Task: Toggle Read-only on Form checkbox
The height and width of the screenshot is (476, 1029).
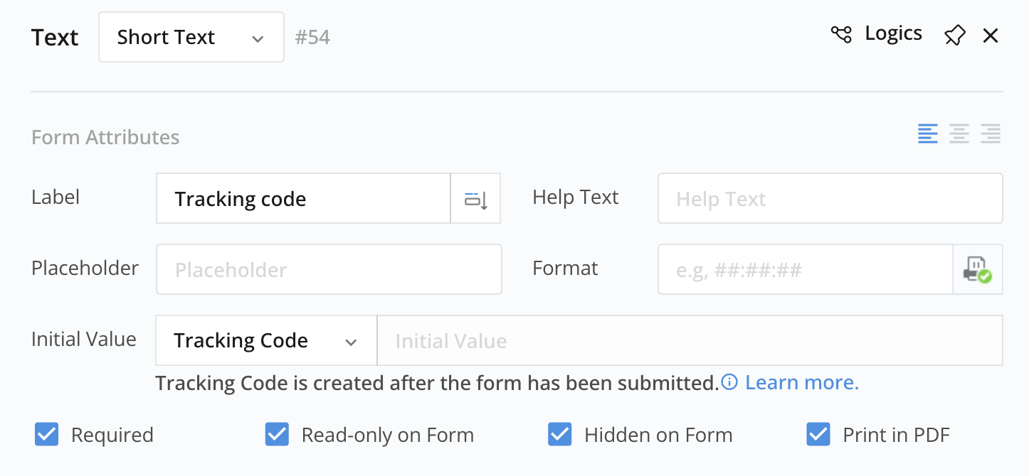Action: click(277, 435)
